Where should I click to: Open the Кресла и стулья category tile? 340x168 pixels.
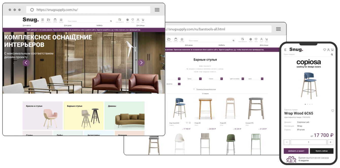43,116
